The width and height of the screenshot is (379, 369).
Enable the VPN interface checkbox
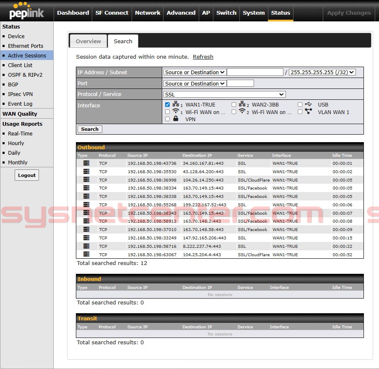[167, 119]
